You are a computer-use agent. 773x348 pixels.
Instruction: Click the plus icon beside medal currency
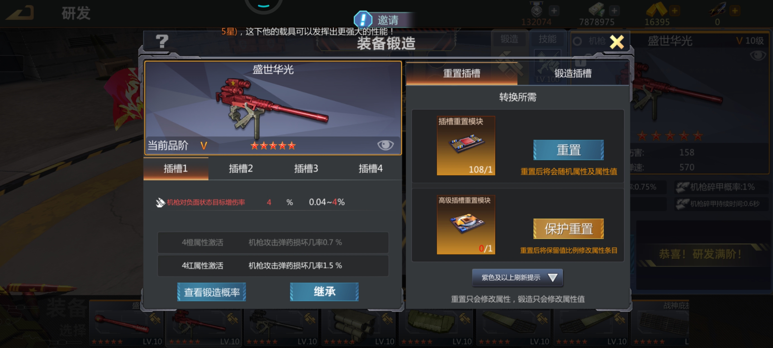554,11
